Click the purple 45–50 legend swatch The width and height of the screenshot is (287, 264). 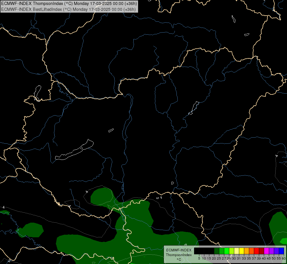click(x=271, y=251)
